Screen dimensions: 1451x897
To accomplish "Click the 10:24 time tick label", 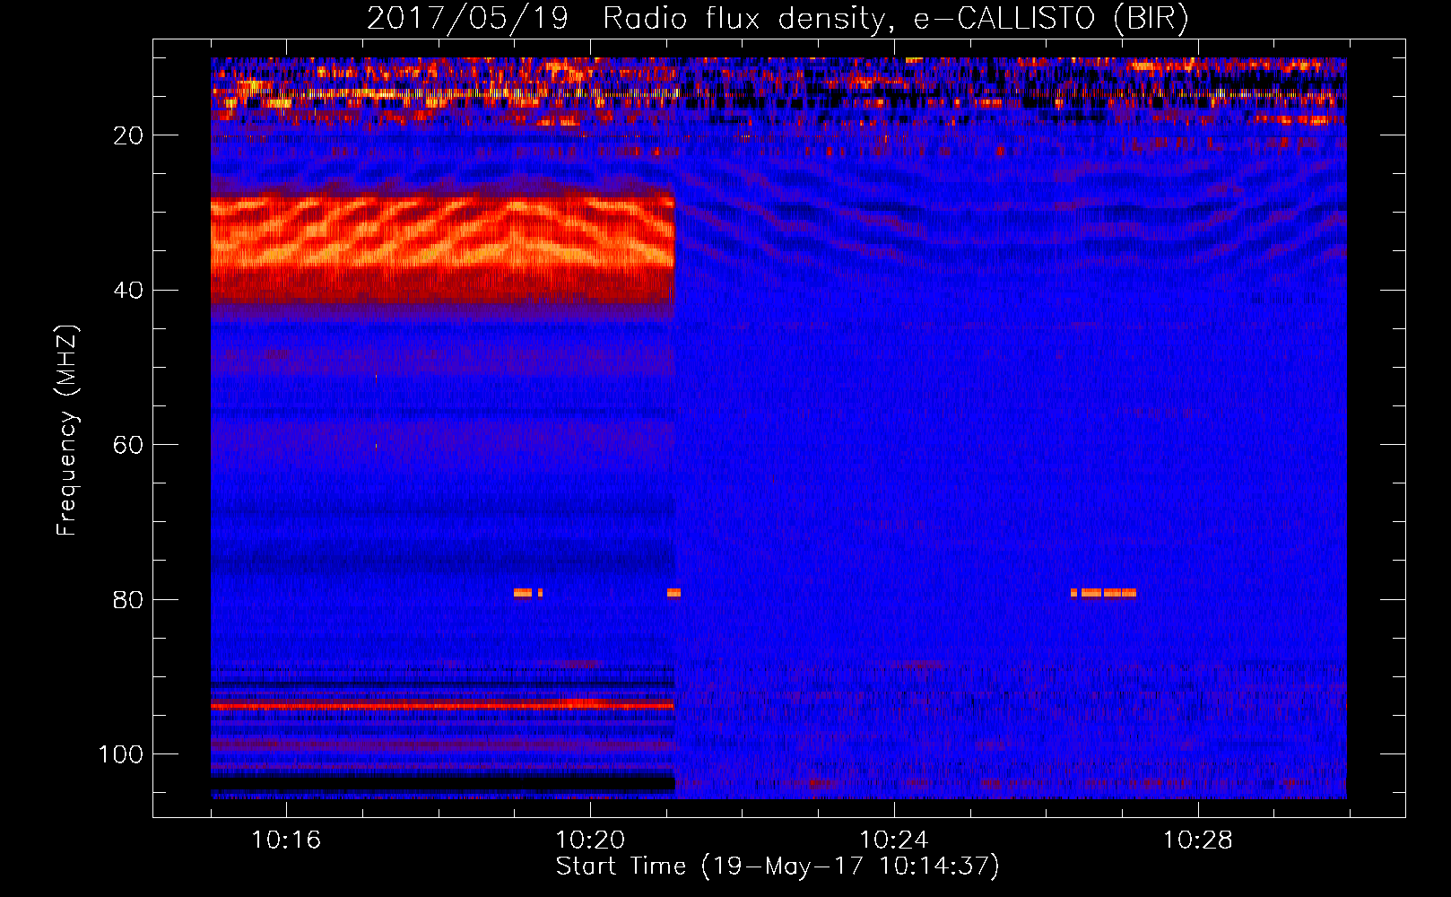I will (x=894, y=840).
